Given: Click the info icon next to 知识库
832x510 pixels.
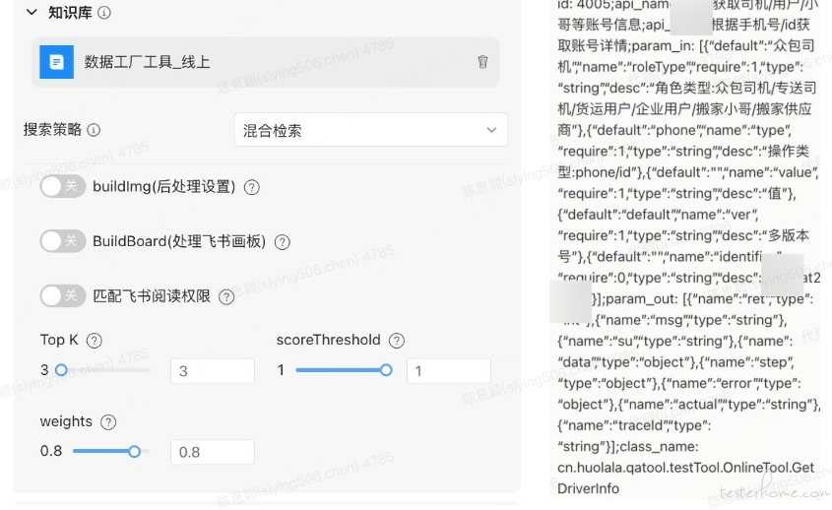Looking at the screenshot, I should 104,13.
